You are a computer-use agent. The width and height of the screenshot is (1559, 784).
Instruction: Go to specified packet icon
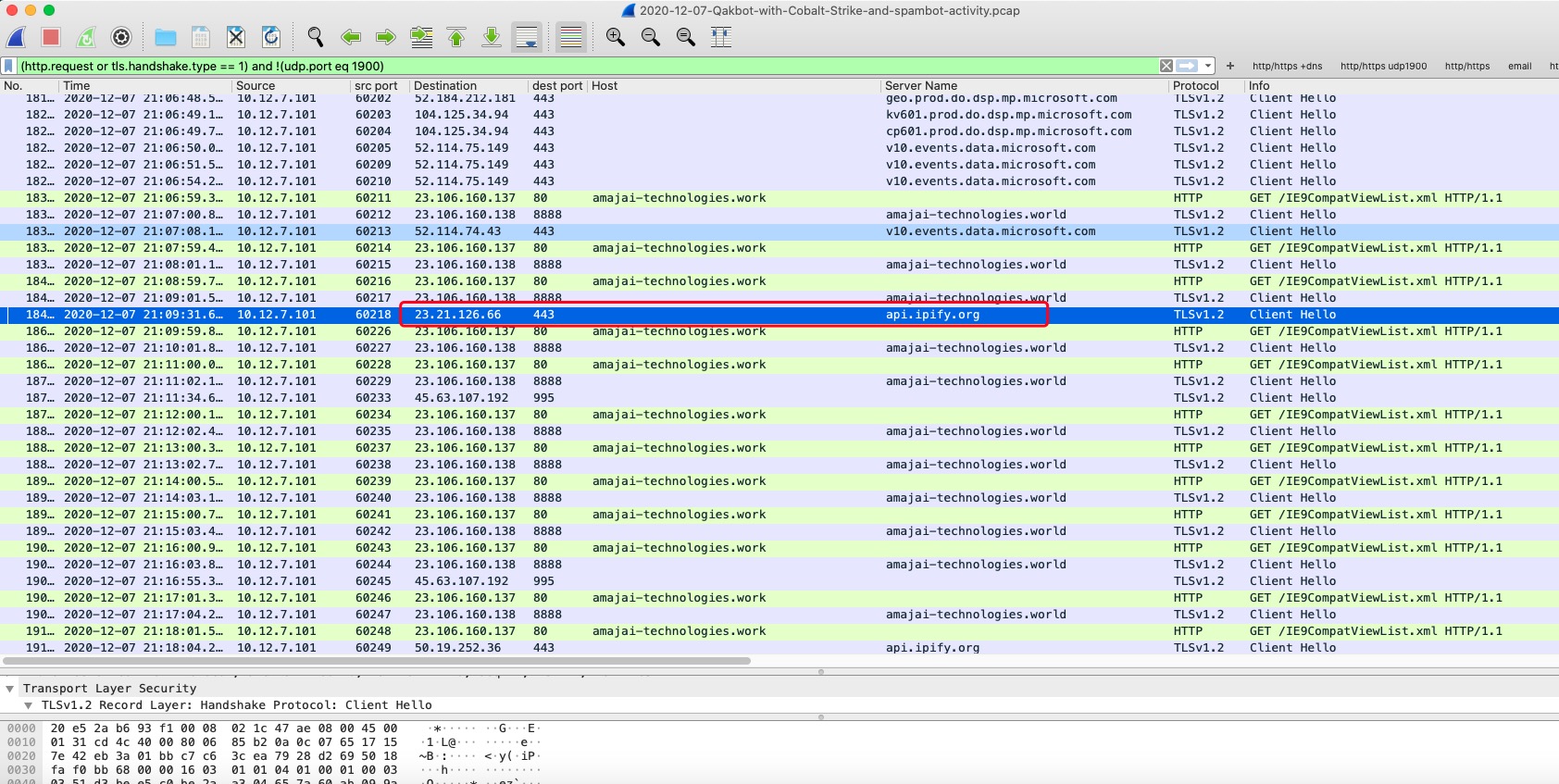coord(421,37)
